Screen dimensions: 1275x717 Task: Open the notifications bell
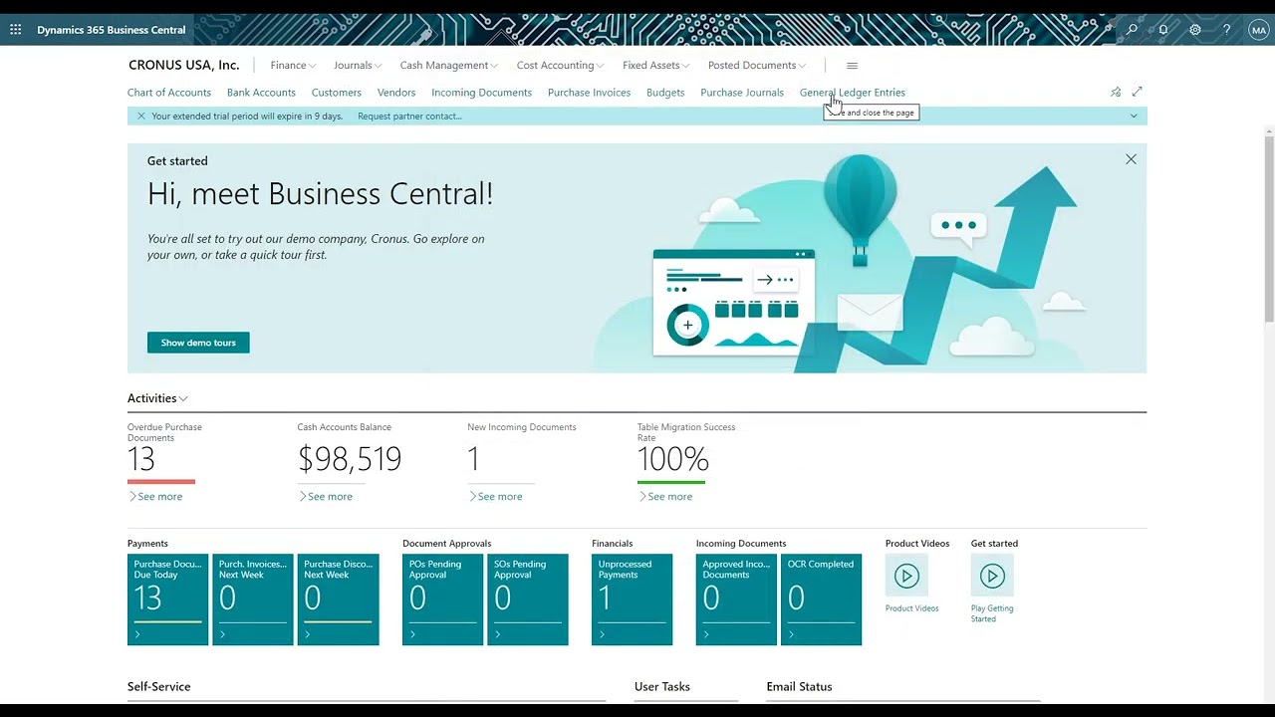click(1163, 30)
